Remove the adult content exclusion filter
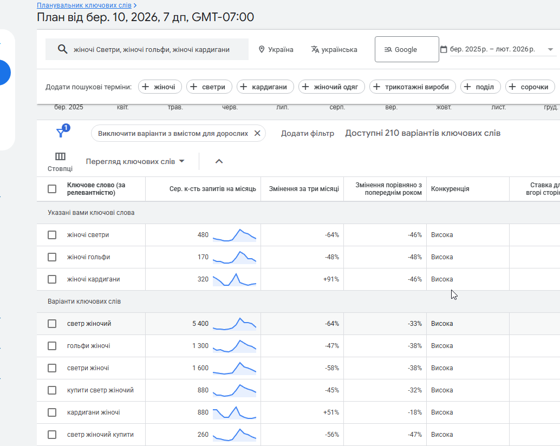The height and width of the screenshot is (446, 560). 257,133
